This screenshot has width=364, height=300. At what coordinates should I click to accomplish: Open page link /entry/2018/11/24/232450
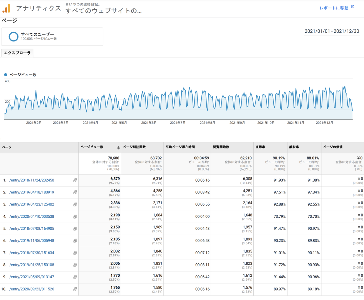pyautogui.click(x=32, y=180)
